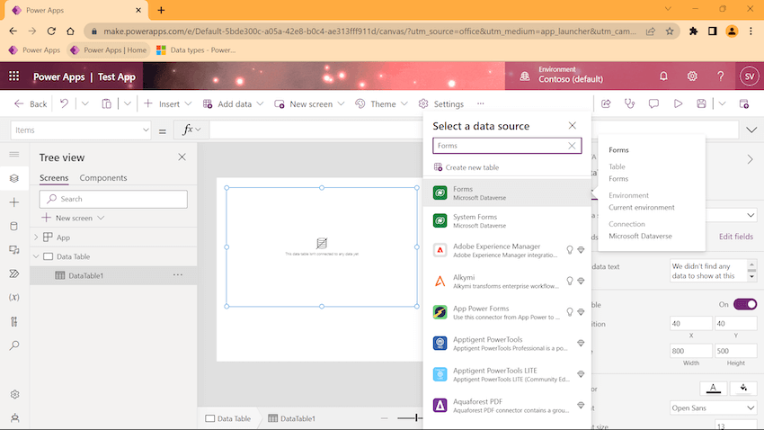
Task: Open the Paste dropdown arrow
Action: tap(127, 103)
